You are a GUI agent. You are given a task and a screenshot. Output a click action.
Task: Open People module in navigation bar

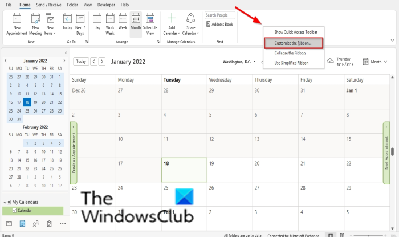[35, 223]
